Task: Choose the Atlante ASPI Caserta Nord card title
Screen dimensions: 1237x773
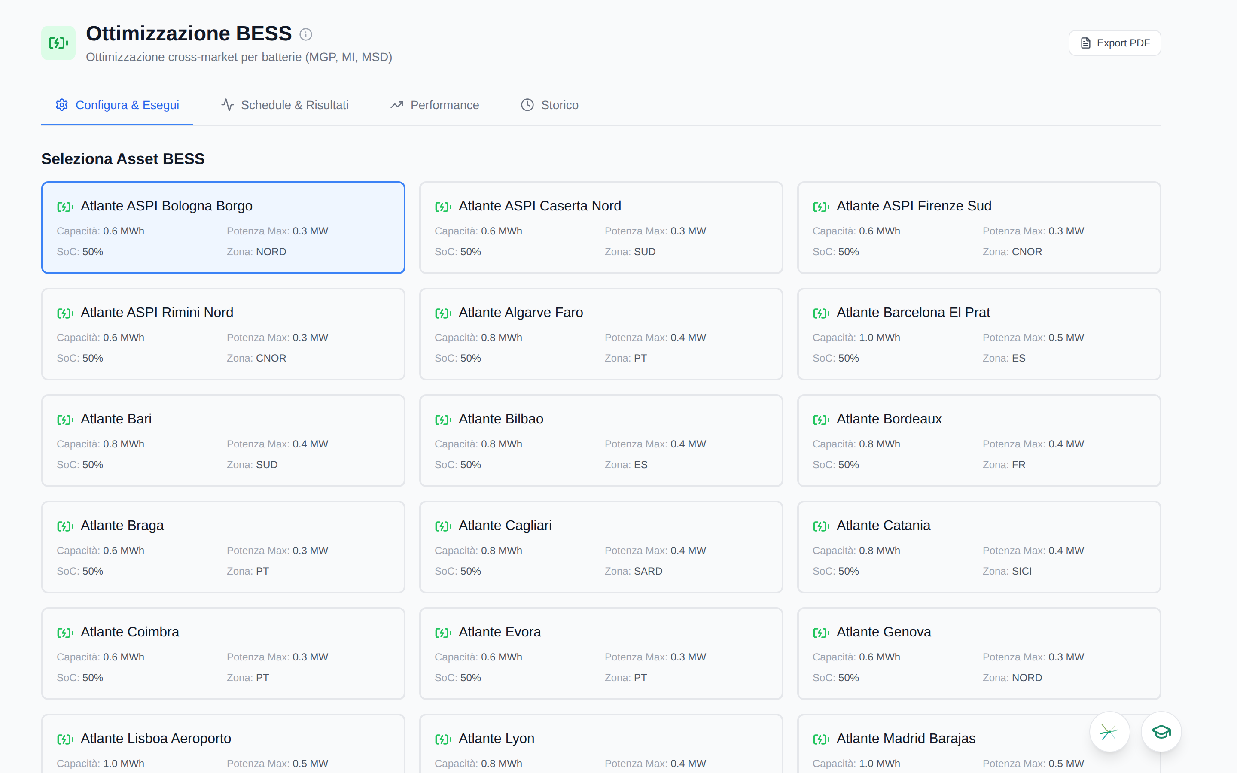Action: (540, 206)
